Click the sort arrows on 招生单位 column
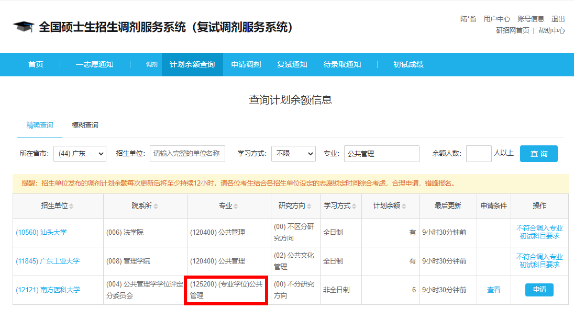The width and height of the screenshot is (574, 309). click(x=71, y=205)
